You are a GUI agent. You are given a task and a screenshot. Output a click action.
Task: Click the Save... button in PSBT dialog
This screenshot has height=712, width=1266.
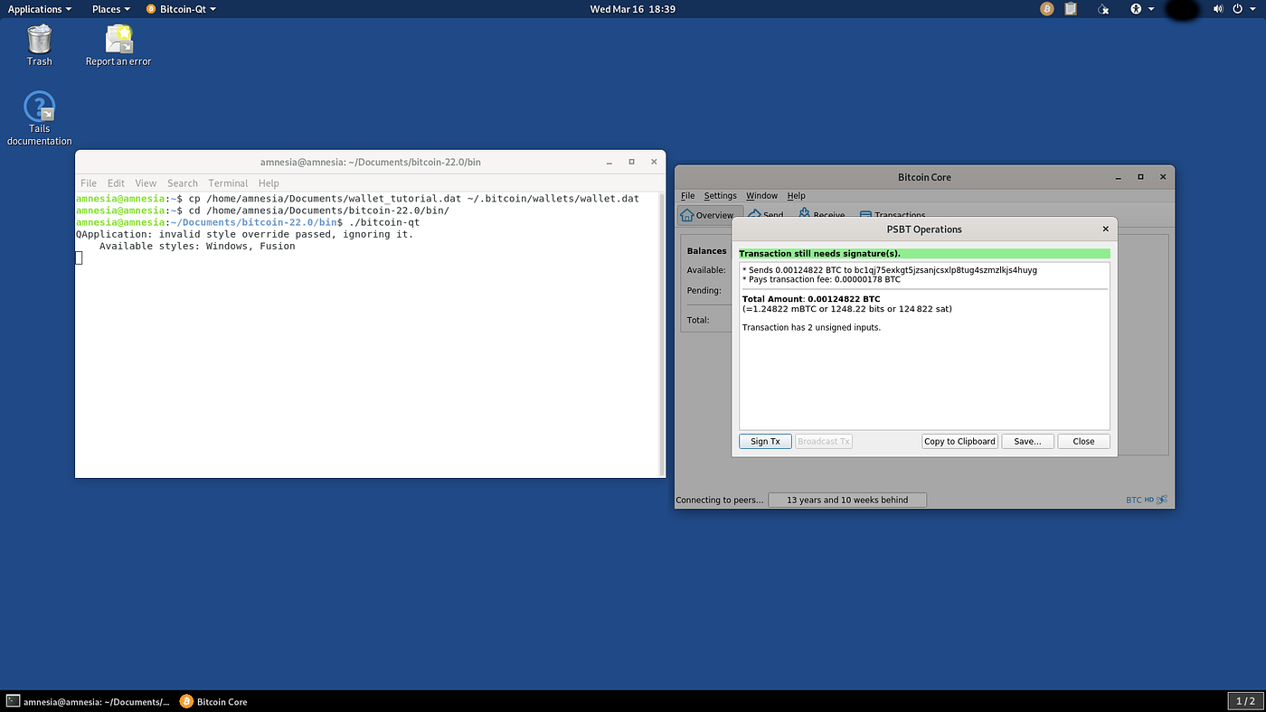(x=1027, y=441)
